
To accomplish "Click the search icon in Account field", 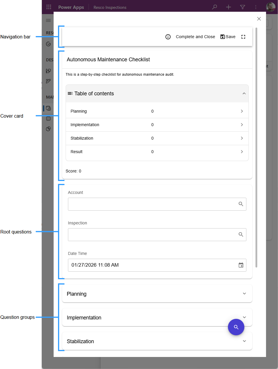I will 241,204.
